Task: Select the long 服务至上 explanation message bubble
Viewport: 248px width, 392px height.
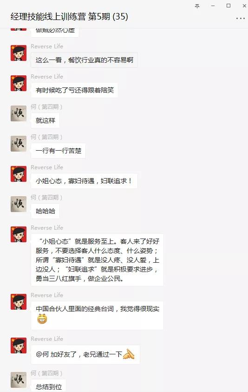Action: coord(97,260)
